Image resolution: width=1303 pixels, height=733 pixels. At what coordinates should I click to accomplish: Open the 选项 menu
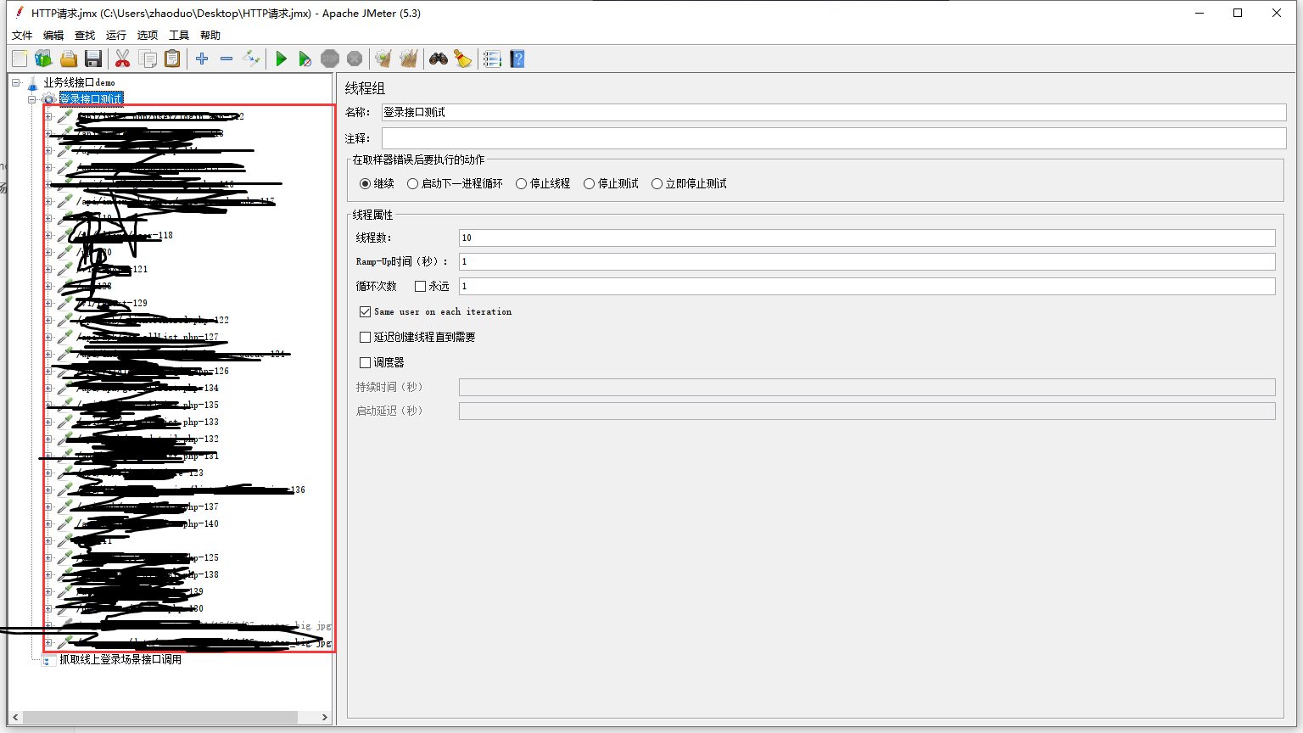147,36
